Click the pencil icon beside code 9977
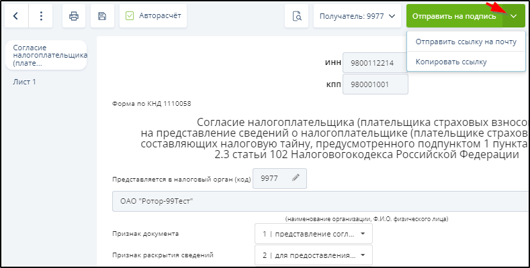 tap(295, 178)
